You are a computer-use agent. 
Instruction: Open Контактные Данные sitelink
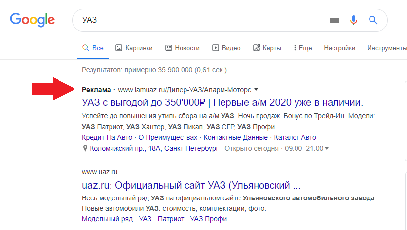pyautogui.click(x=235, y=137)
